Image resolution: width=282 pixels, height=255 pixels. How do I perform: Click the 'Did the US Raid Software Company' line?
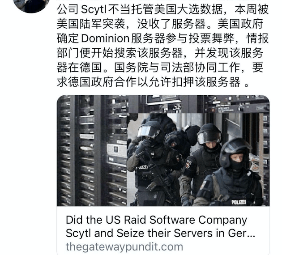click(x=156, y=220)
